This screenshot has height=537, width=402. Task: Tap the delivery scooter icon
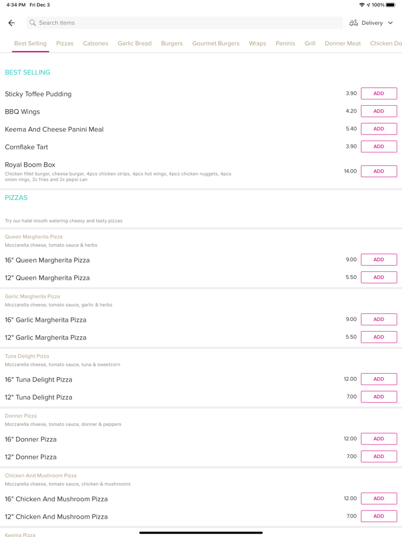coord(354,23)
